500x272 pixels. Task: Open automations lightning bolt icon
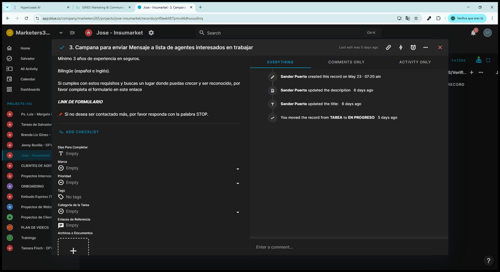[x=401, y=47]
